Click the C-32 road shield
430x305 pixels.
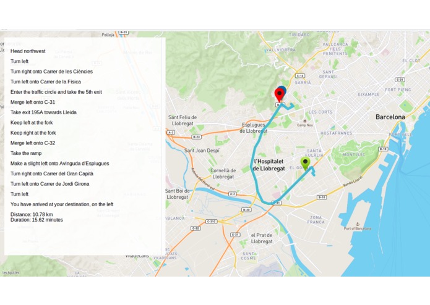point(196,228)
